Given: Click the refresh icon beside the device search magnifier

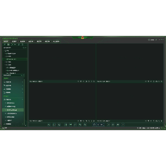Looking at the screenshot, I should click(x=26, y=47).
